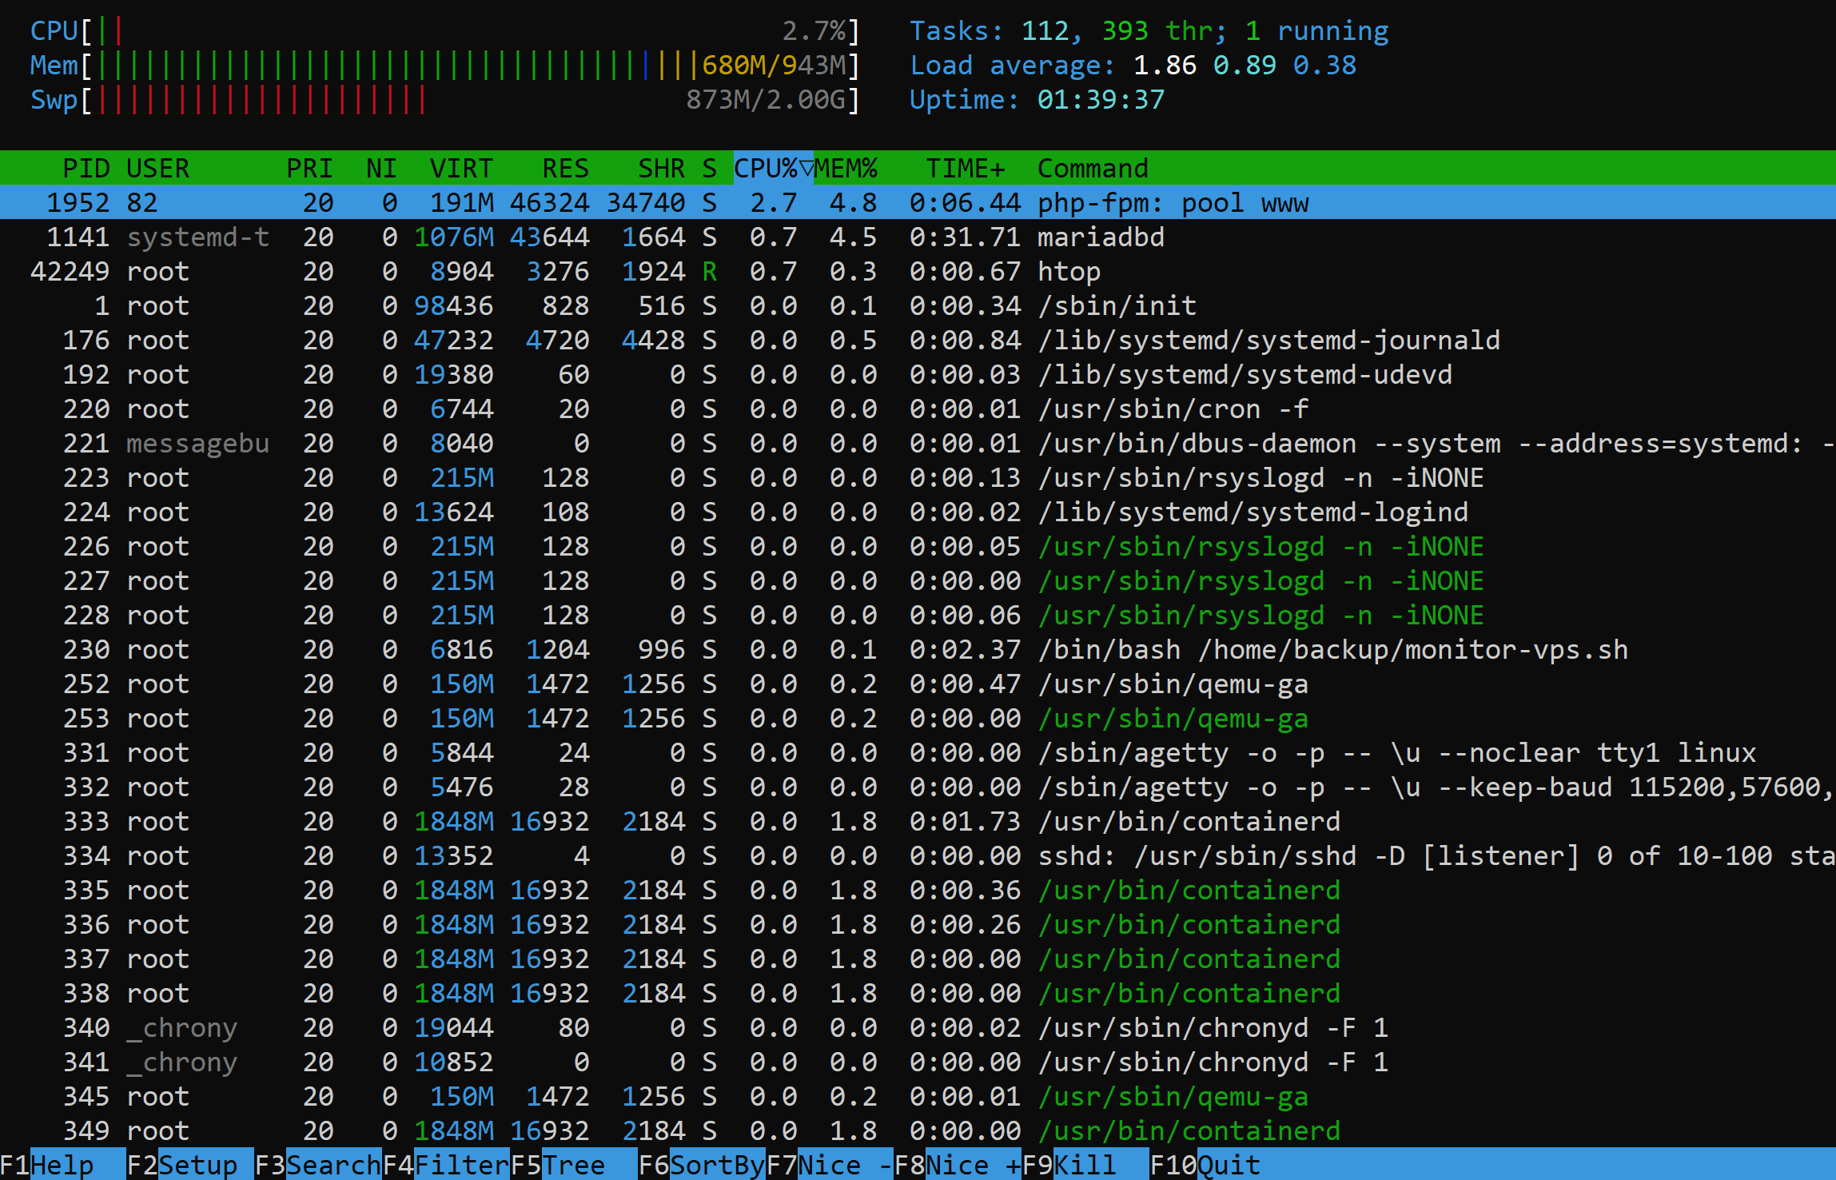Select F3 Search in function bar

(x=318, y=1165)
